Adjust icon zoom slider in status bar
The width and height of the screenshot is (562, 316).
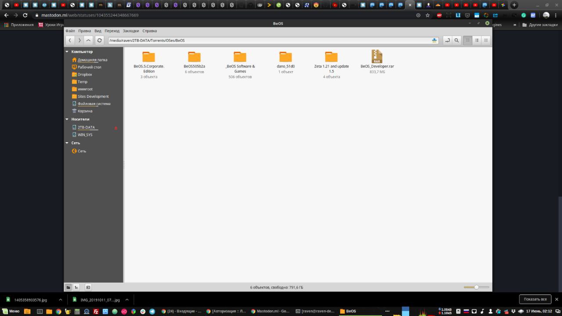tap(476, 287)
